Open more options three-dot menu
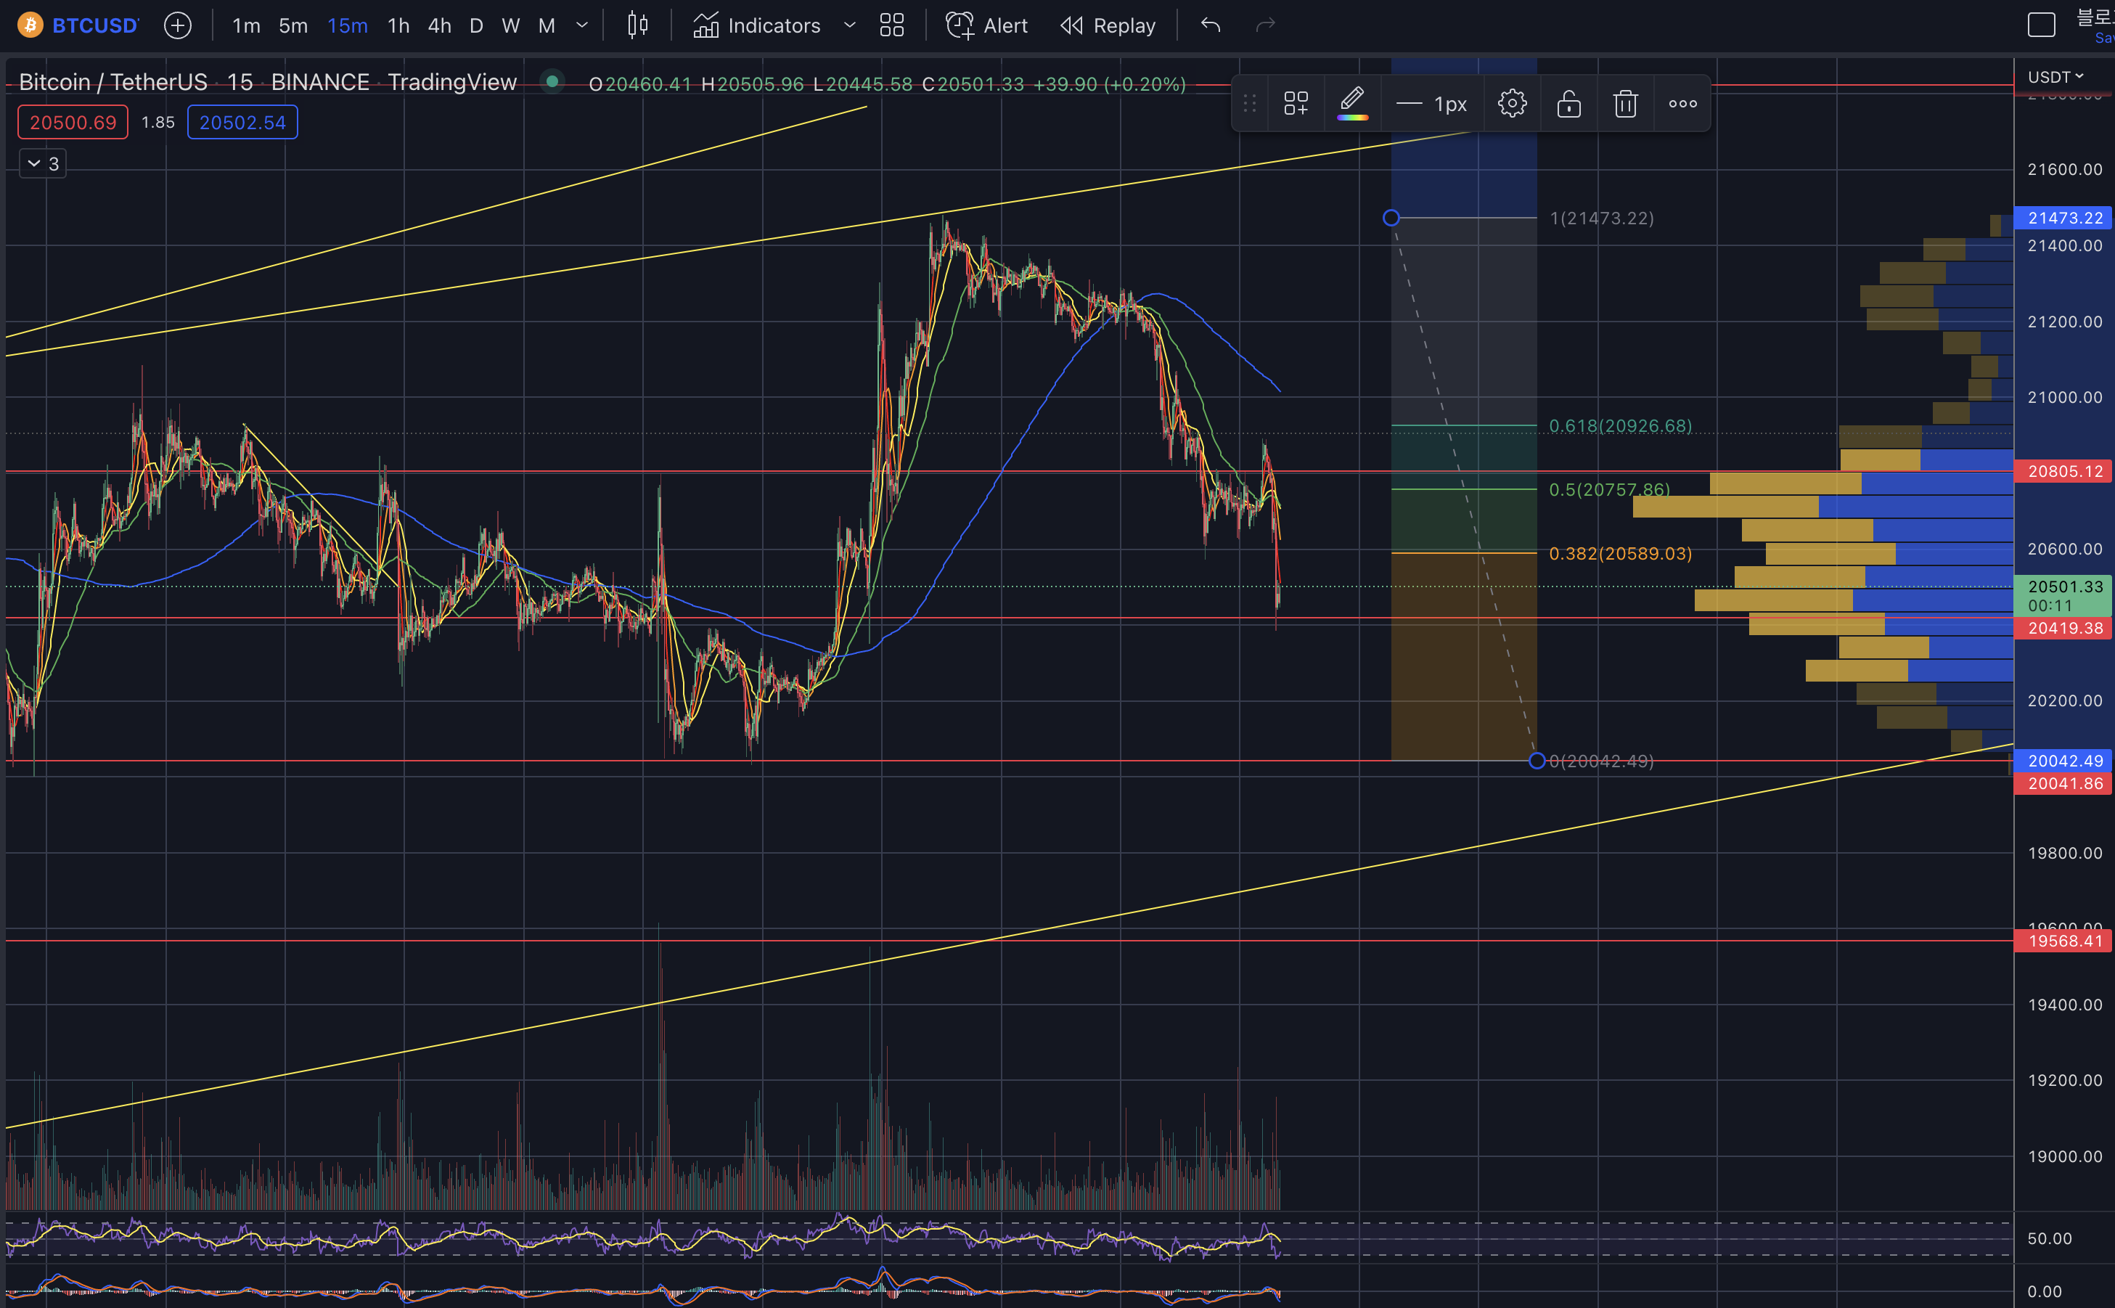This screenshot has width=2115, height=1308. click(x=1682, y=104)
